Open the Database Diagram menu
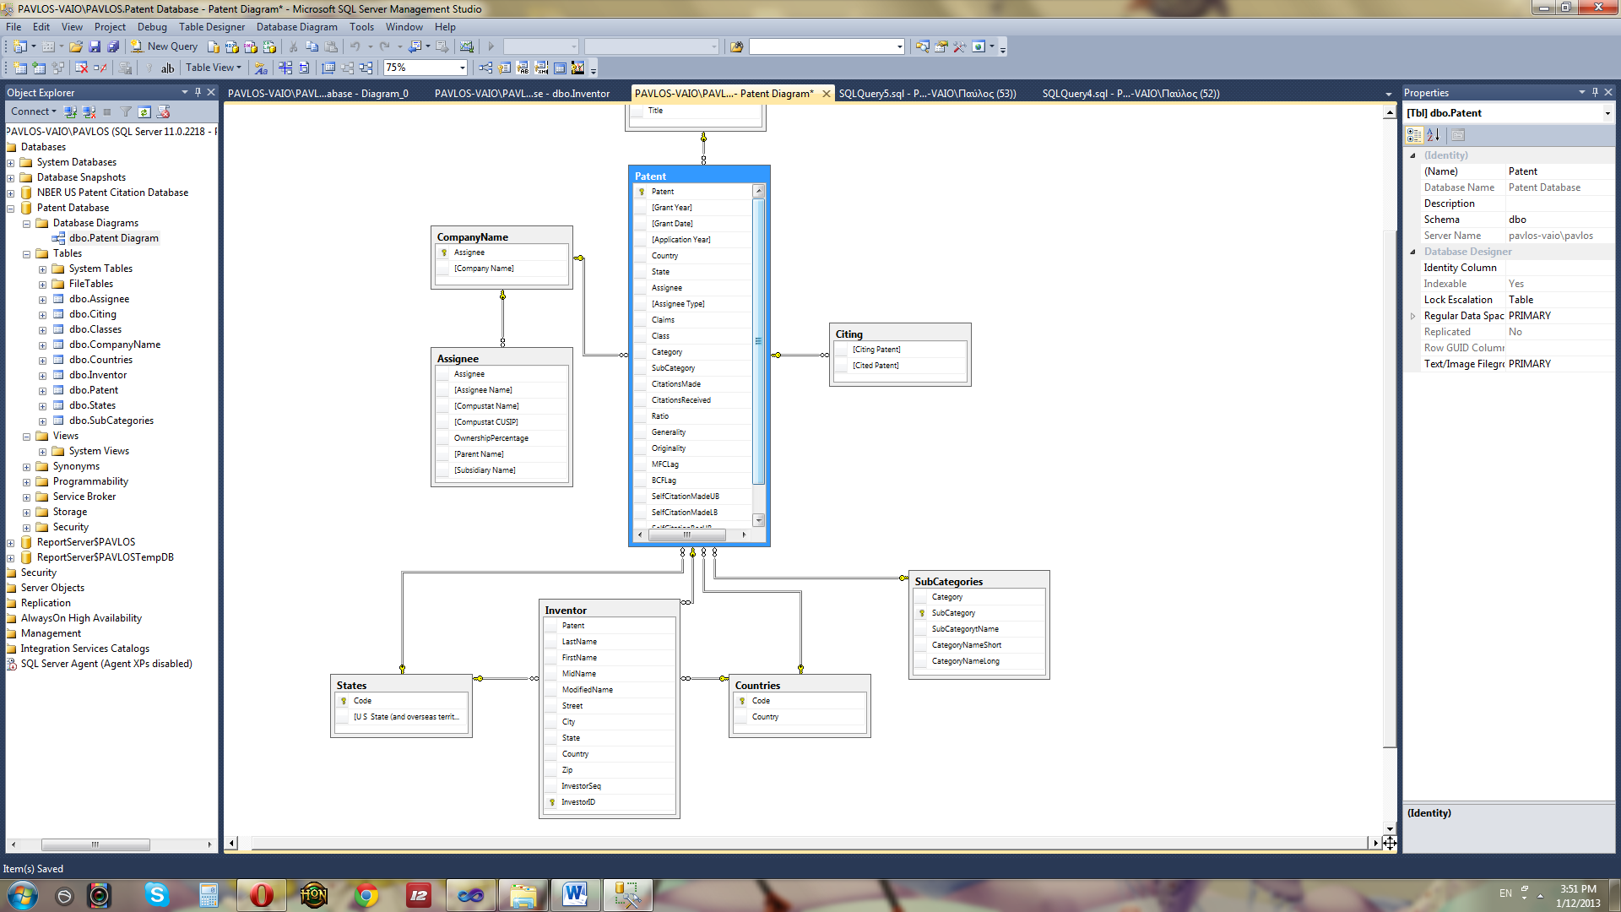 [x=296, y=27]
